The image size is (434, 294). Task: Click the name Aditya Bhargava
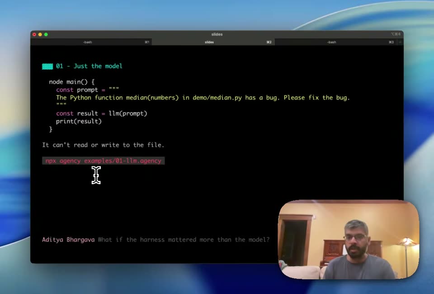[x=68, y=240]
